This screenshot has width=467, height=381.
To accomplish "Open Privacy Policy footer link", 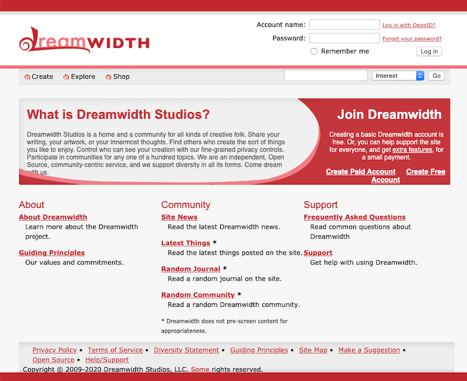I will pos(54,350).
